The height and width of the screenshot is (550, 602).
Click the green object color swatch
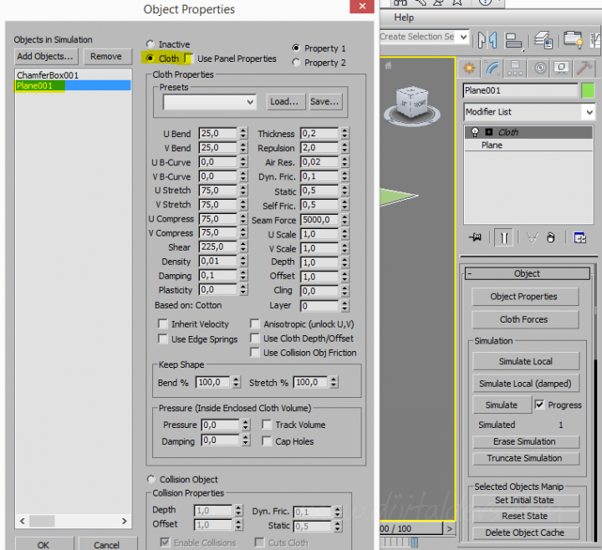coord(588,90)
